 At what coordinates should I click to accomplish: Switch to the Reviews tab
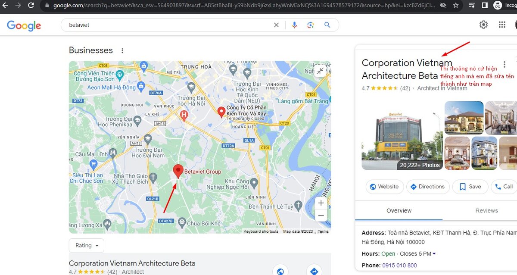click(x=487, y=211)
